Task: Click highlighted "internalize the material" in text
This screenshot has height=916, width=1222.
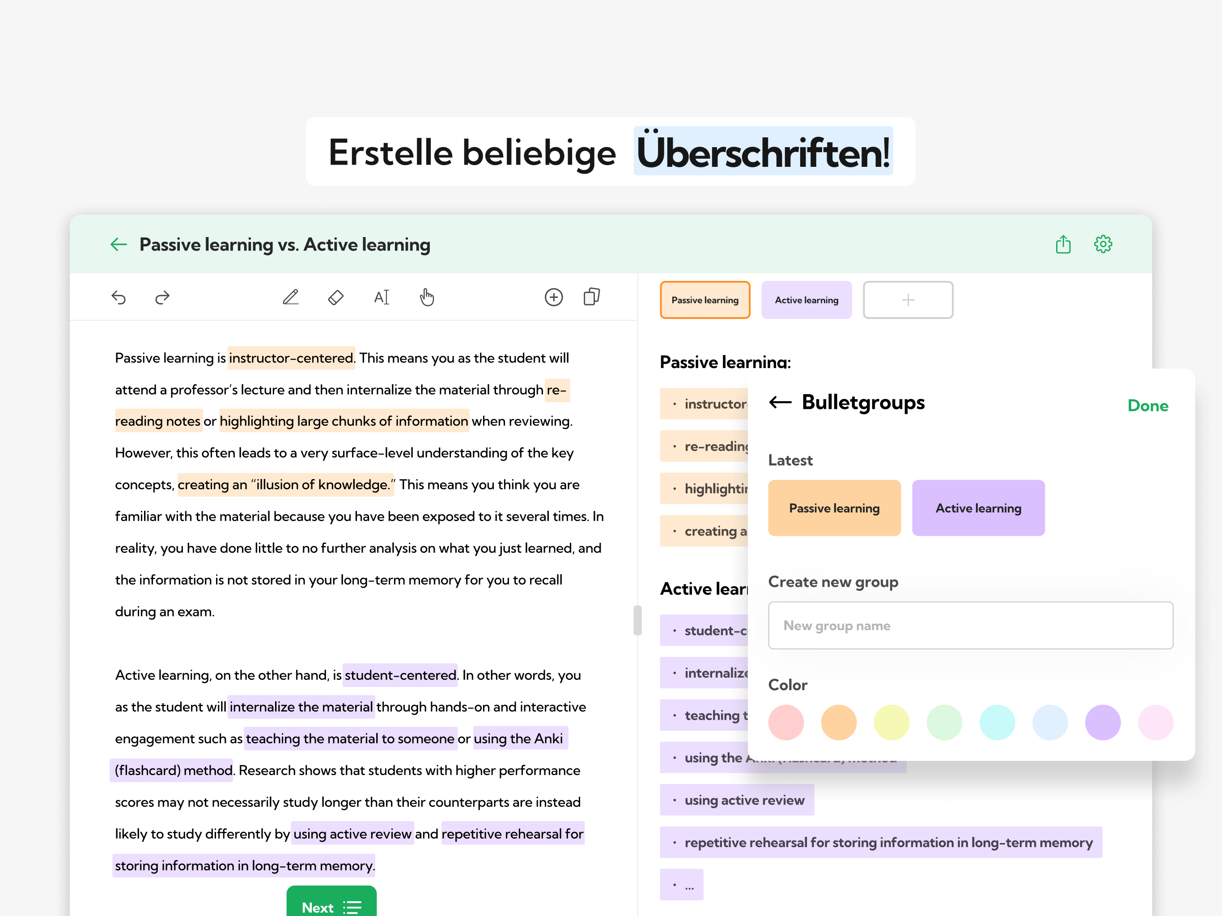Action: click(301, 707)
